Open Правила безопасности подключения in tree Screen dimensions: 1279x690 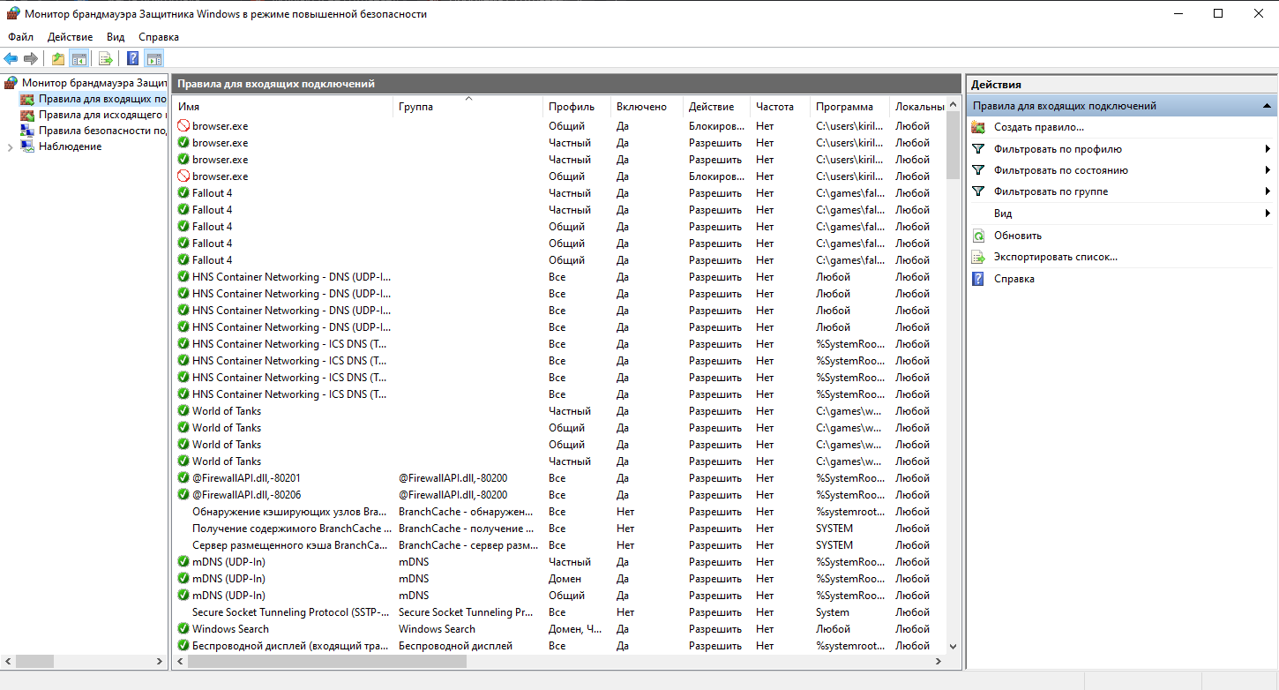(101, 131)
